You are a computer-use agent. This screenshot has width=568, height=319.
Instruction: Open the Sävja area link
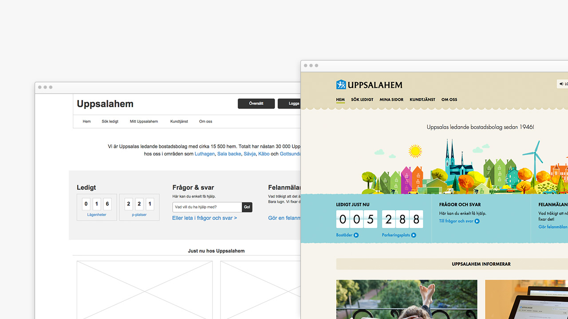(250, 154)
